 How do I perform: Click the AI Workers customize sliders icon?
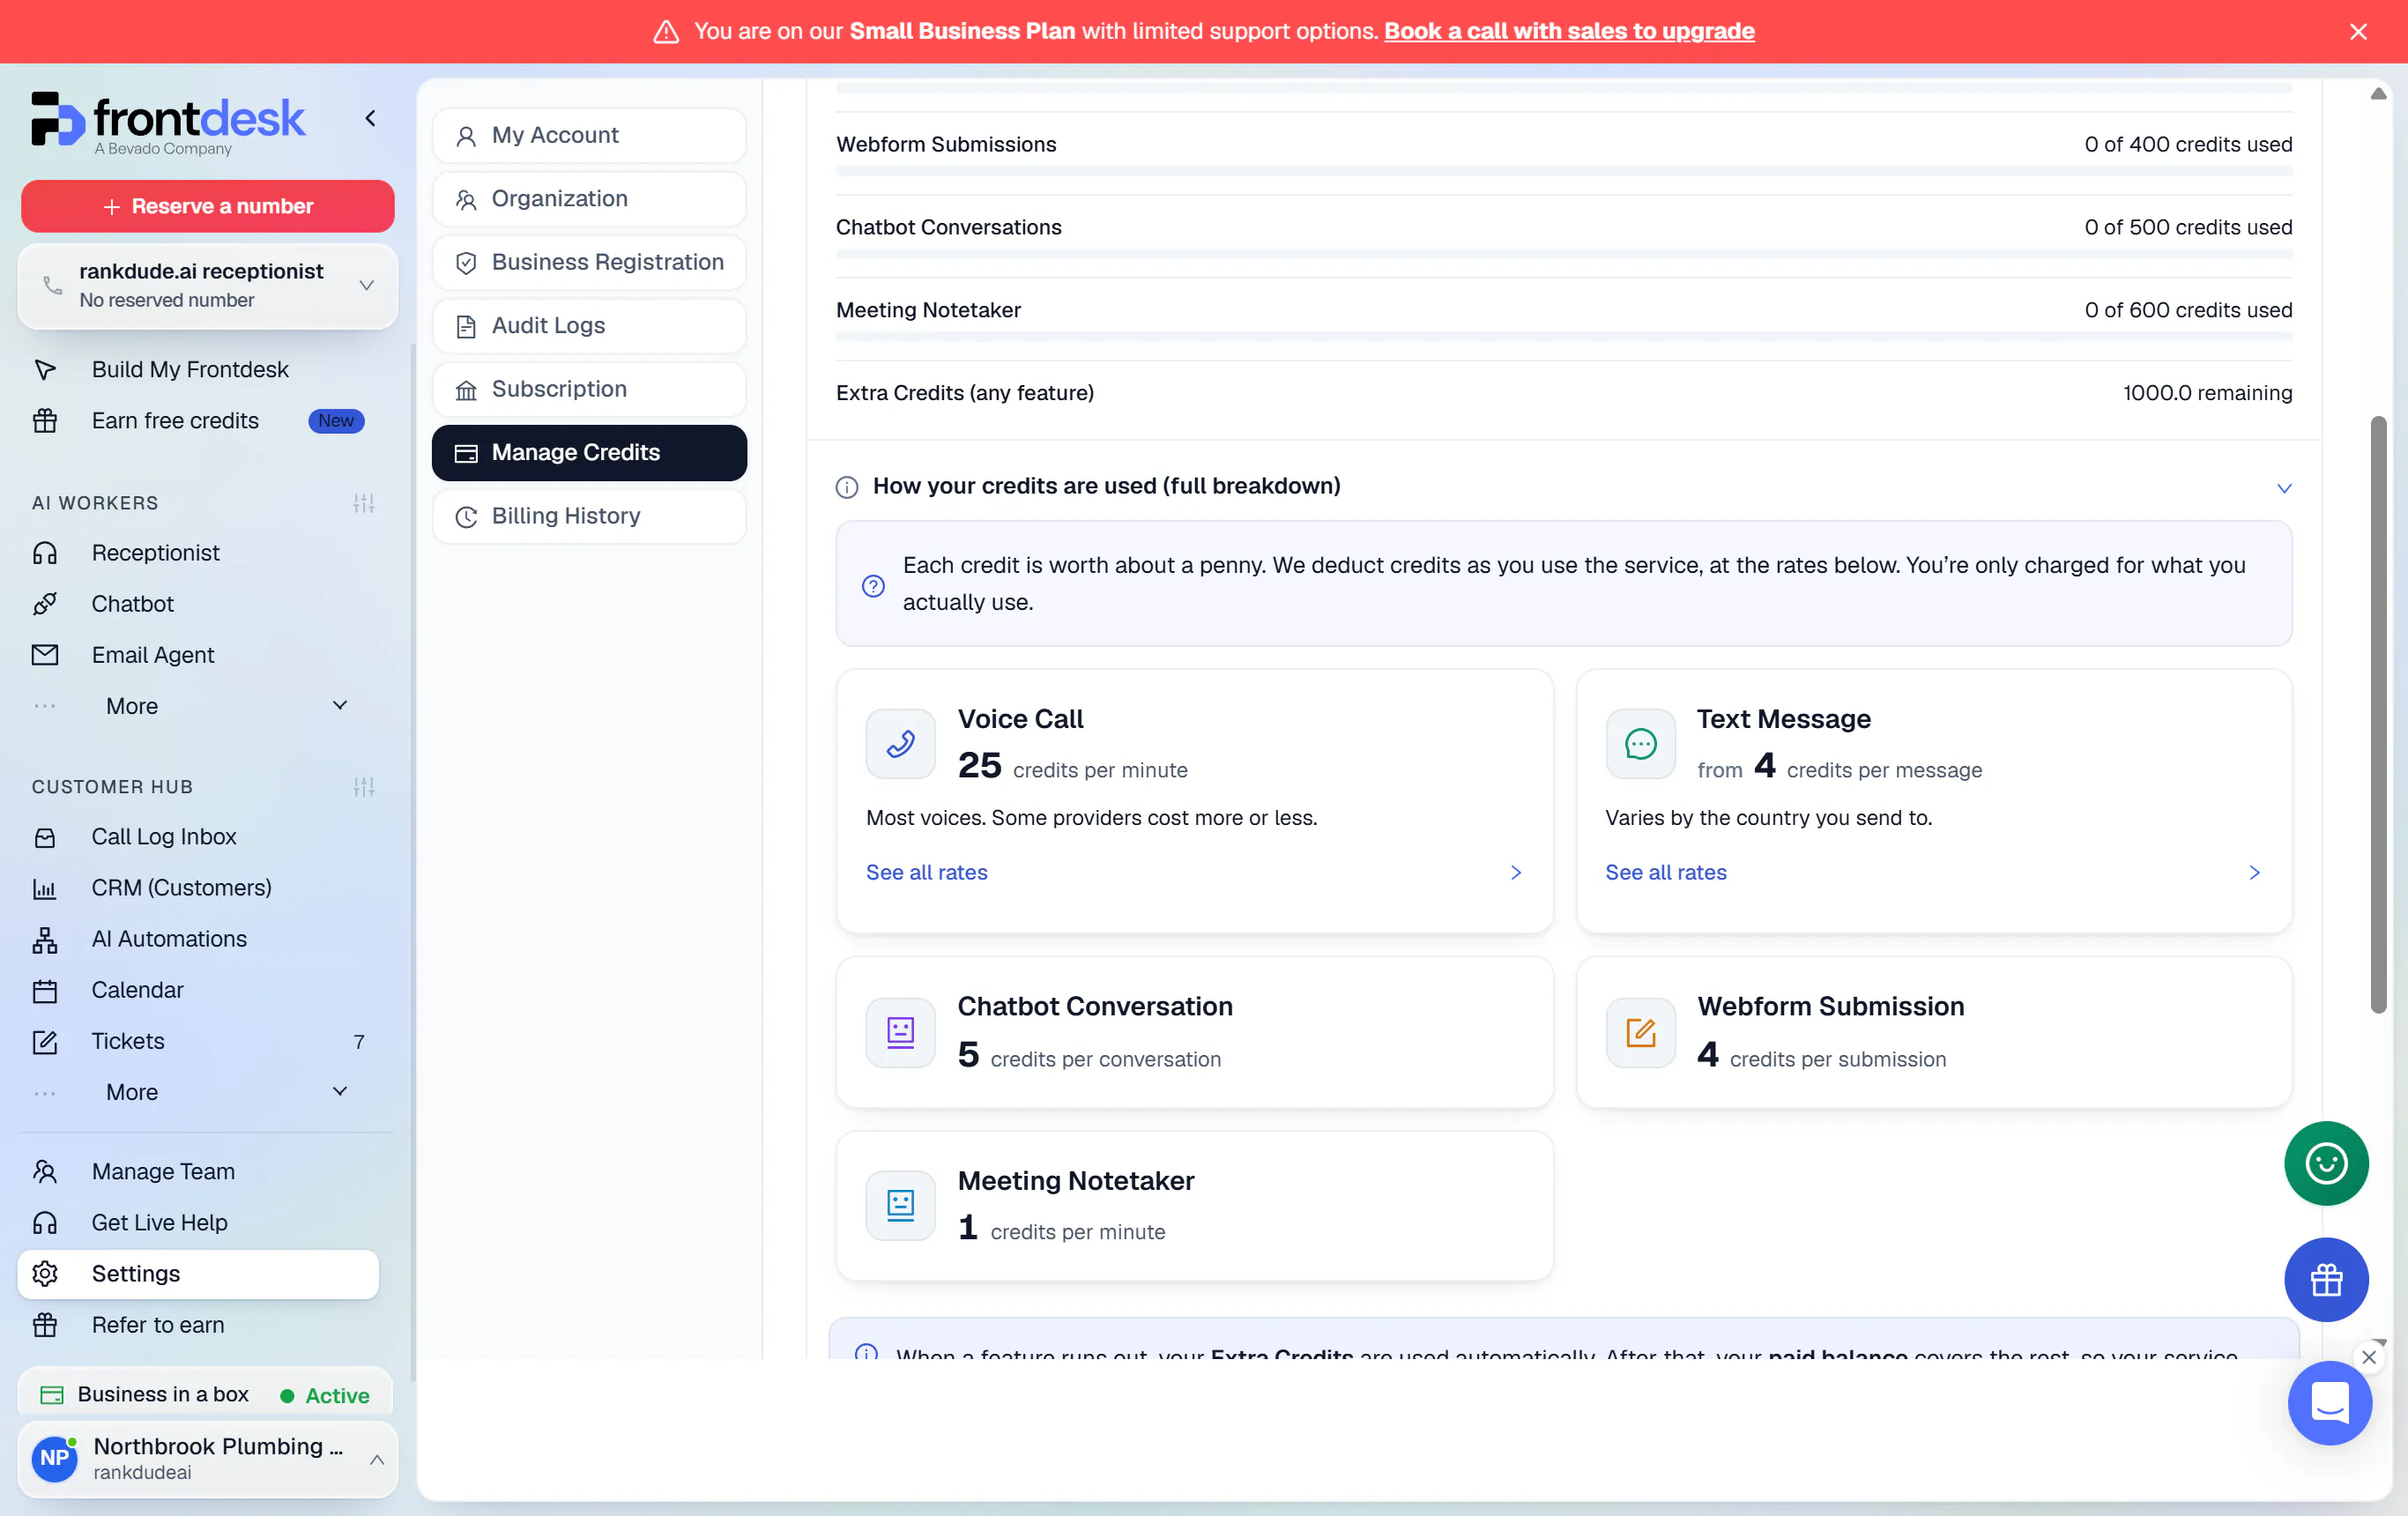pyautogui.click(x=364, y=503)
